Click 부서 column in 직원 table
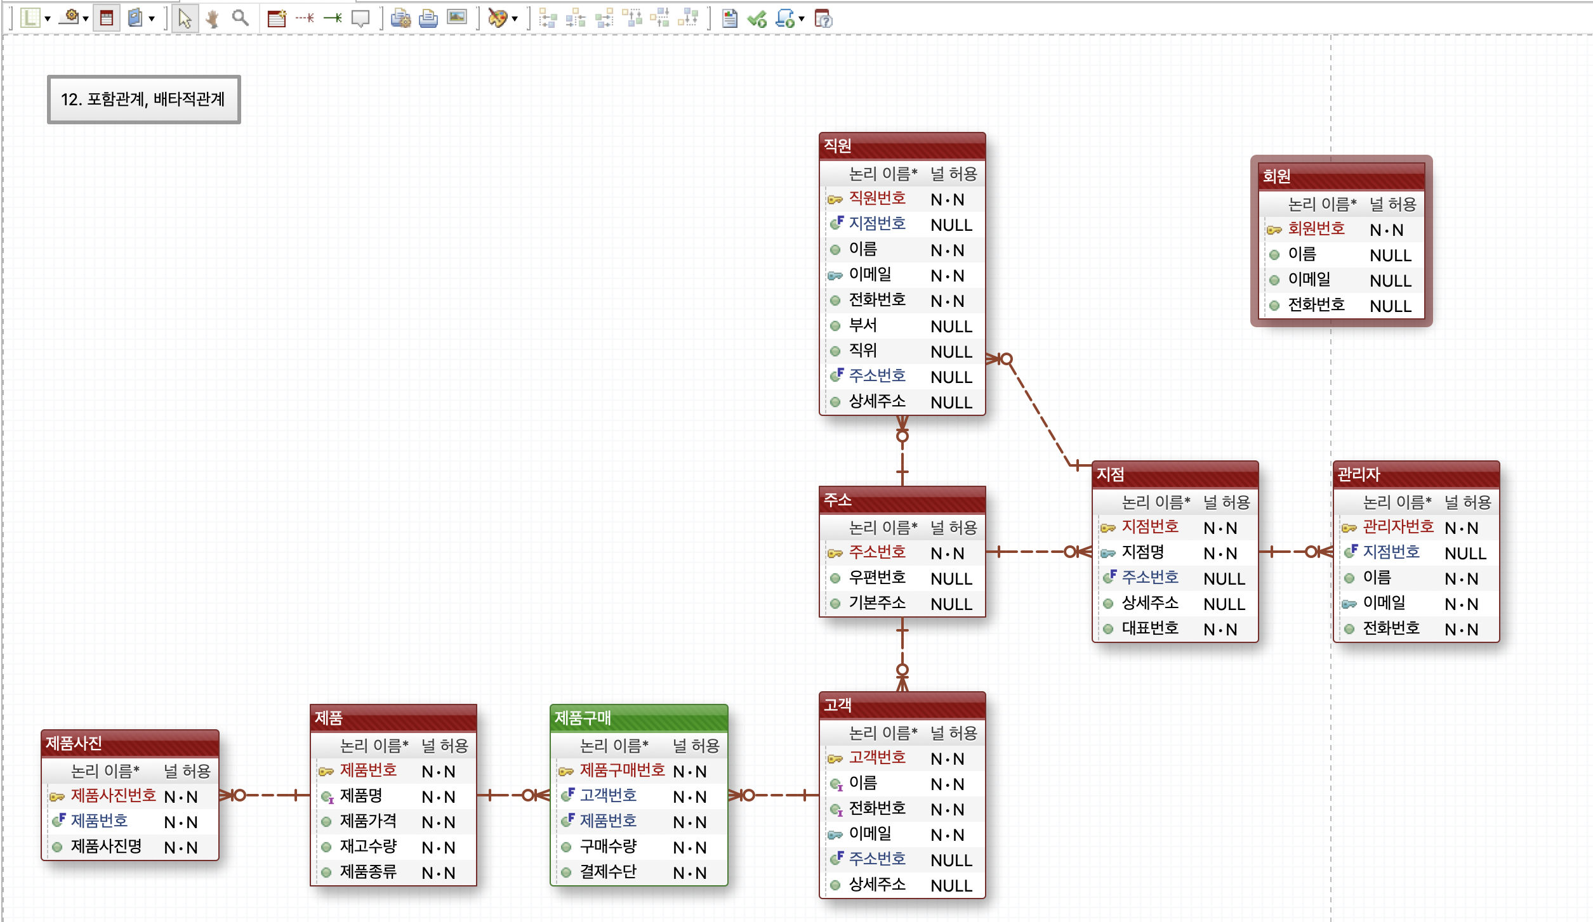The height and width of the screenshot is (922, 1593). 902,326
